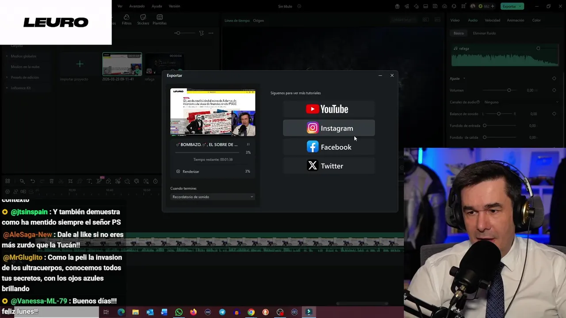Switch to the Audio properties tab
Image resolution: width=566 pixels, height=318 pixels.
pyautogui.click(x=473, y=20)
